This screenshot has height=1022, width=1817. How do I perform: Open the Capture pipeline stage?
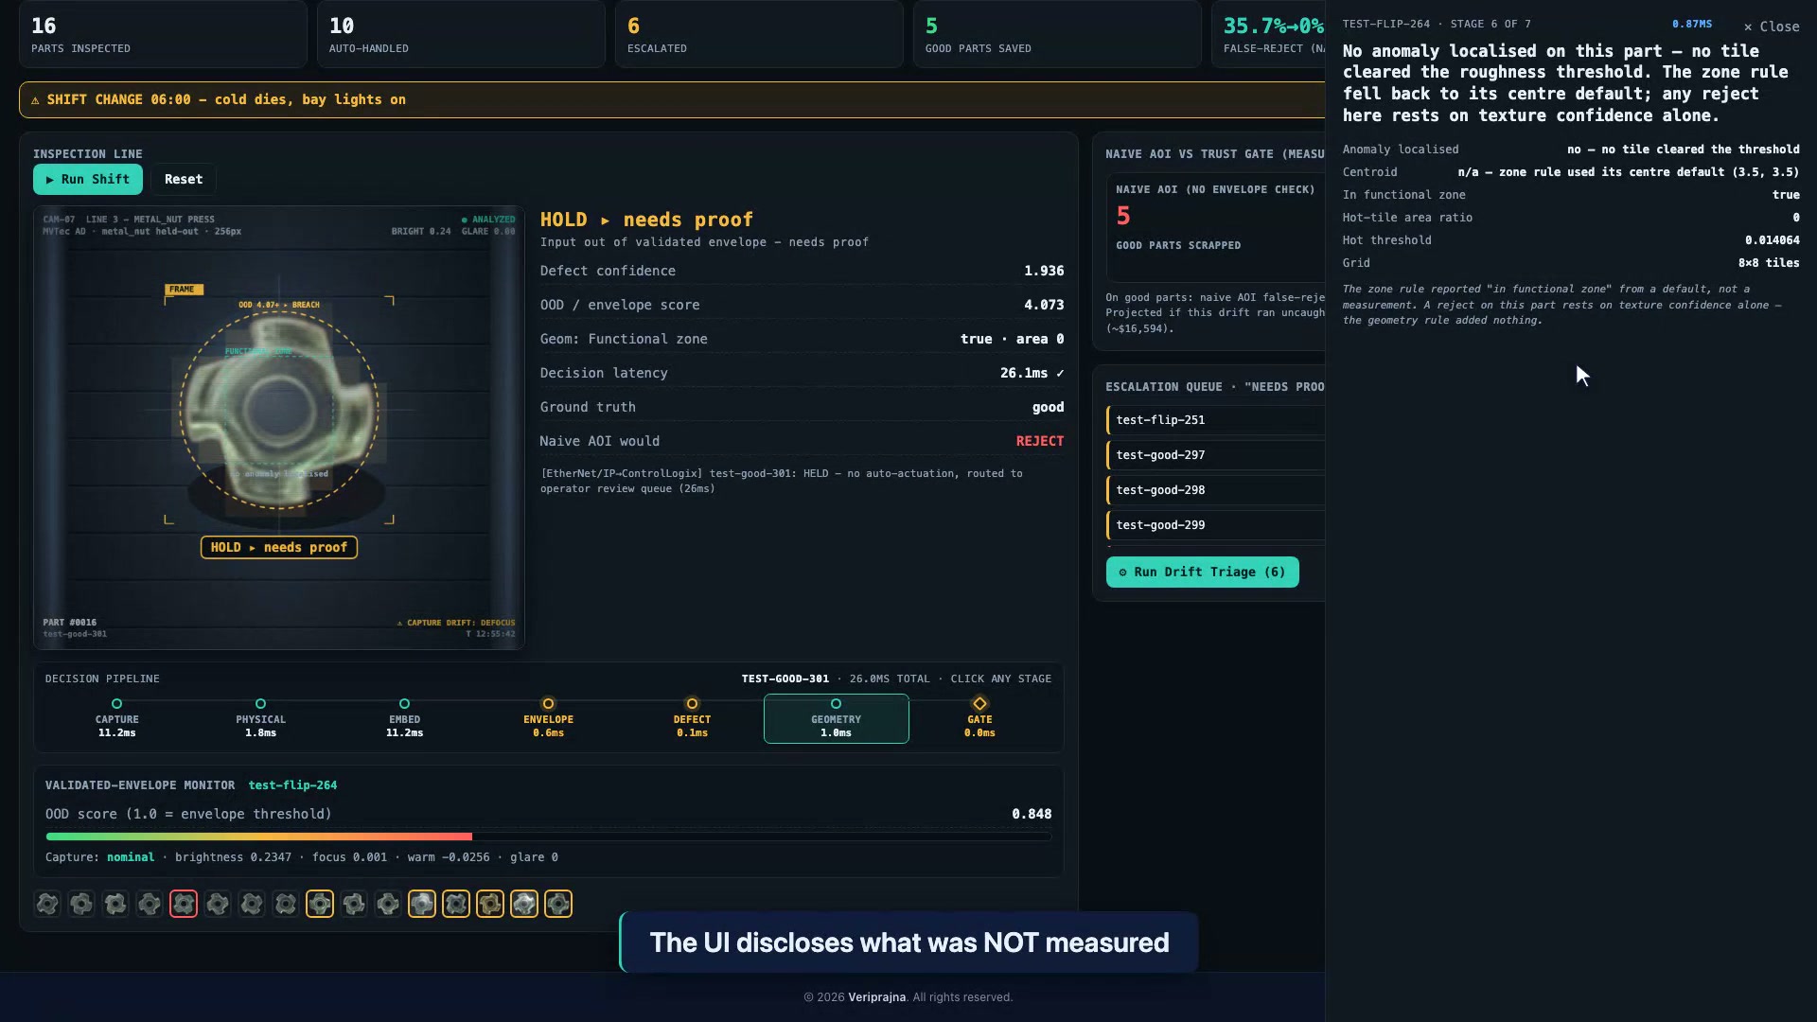click(x=117, y=719)
